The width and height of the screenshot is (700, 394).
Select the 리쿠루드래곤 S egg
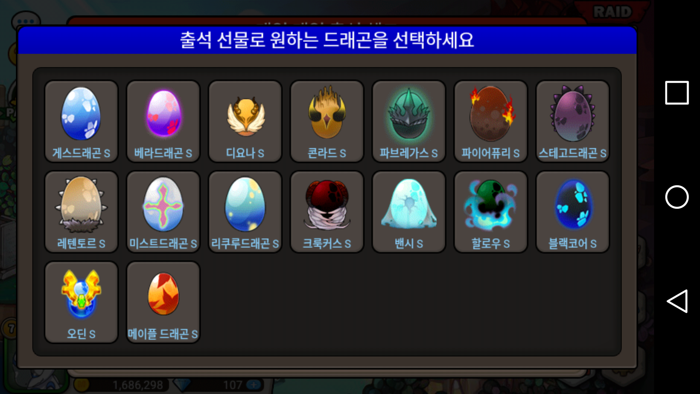point(245,212)
